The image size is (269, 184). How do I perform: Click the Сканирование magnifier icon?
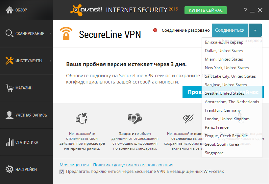(9, 33)
